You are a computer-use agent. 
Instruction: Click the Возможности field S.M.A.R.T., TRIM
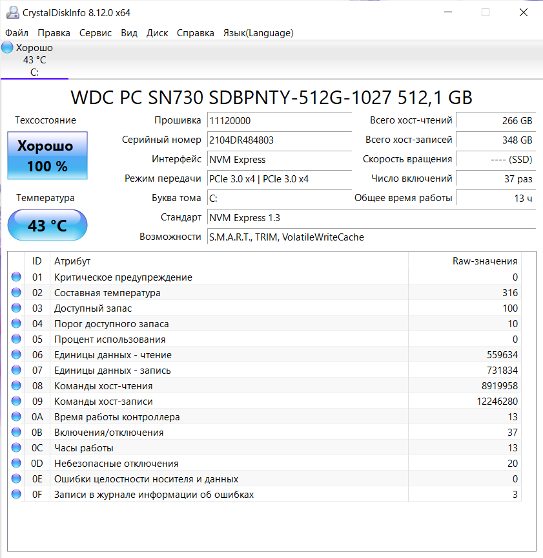coord(371,237)
